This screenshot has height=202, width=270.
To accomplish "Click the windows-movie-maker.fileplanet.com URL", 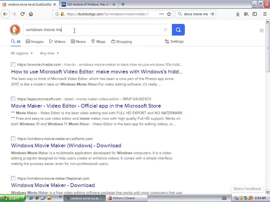I will [53, 178].
